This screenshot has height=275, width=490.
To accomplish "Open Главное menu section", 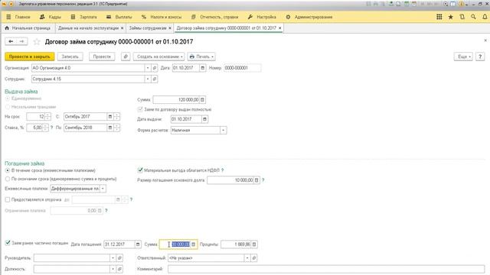I will 18,17.
